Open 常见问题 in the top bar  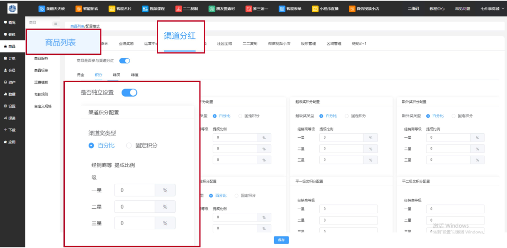(x=462, y=9)
